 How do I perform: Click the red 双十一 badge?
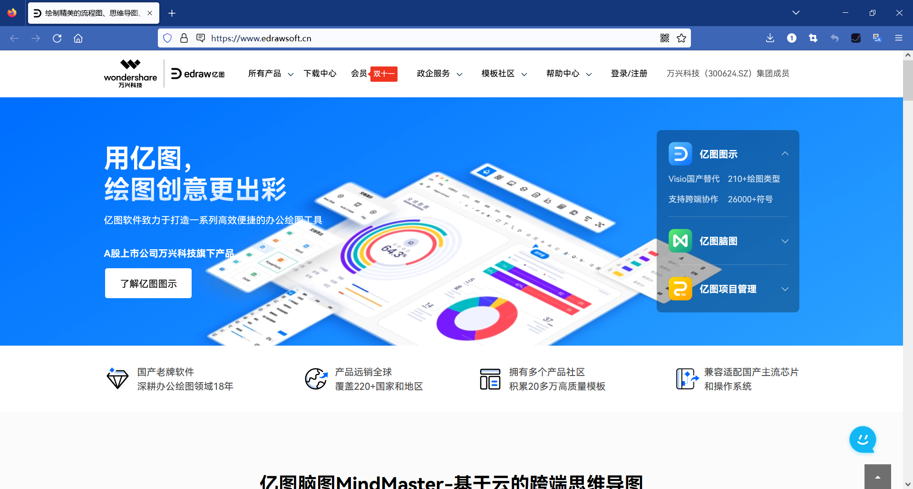383,74
